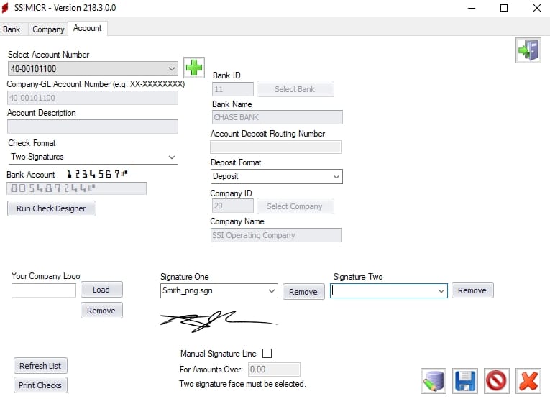Click the red X delete icon

(x=528, y=381)
